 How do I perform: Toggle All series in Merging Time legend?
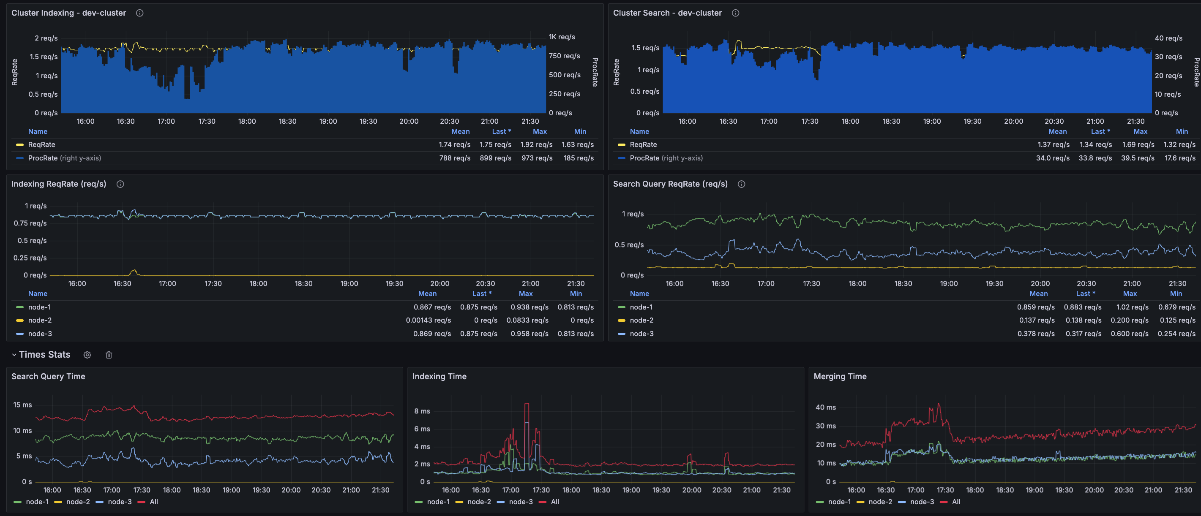(956, 502)
